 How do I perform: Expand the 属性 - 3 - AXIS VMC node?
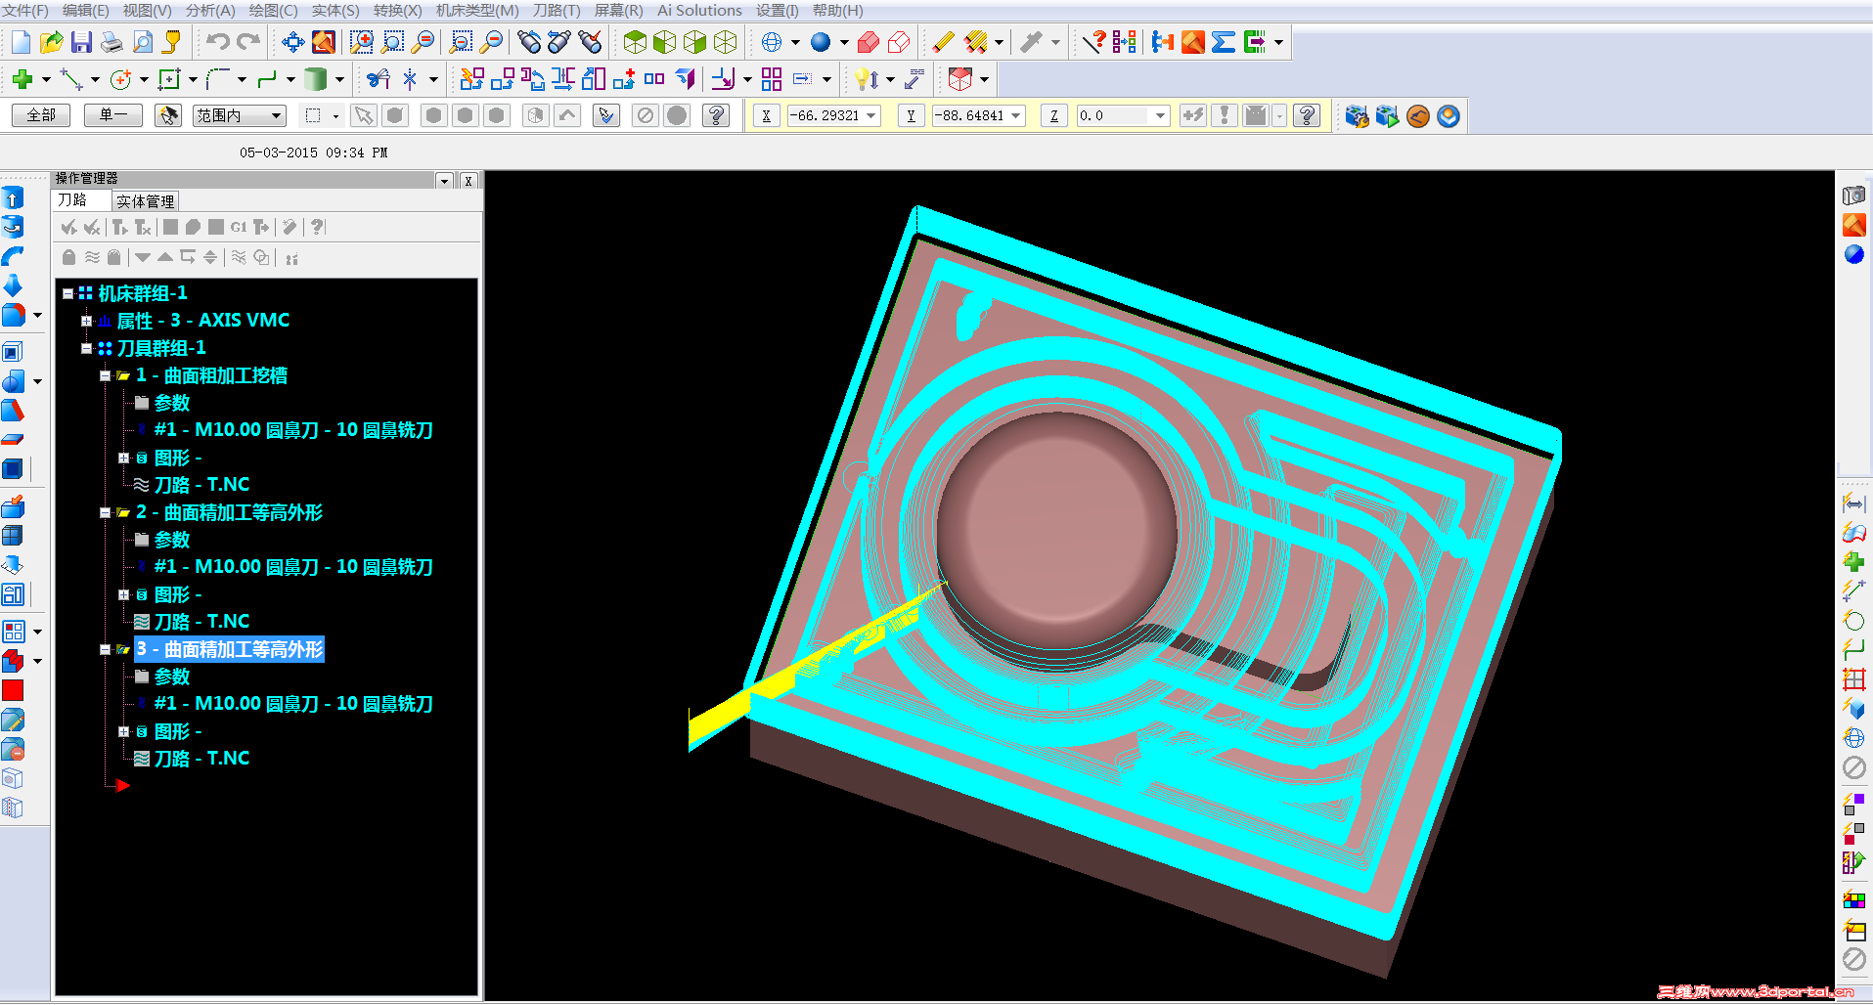pos(86,321)
